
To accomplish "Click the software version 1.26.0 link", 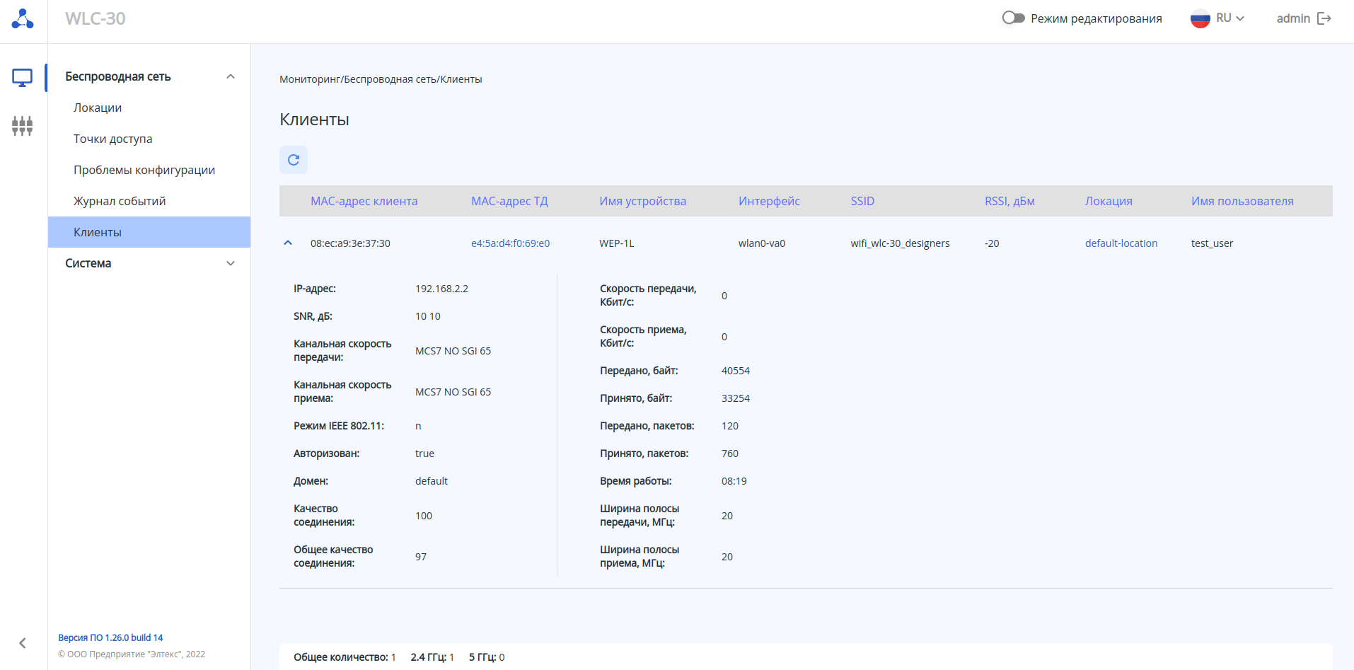I will coord(110,637).
